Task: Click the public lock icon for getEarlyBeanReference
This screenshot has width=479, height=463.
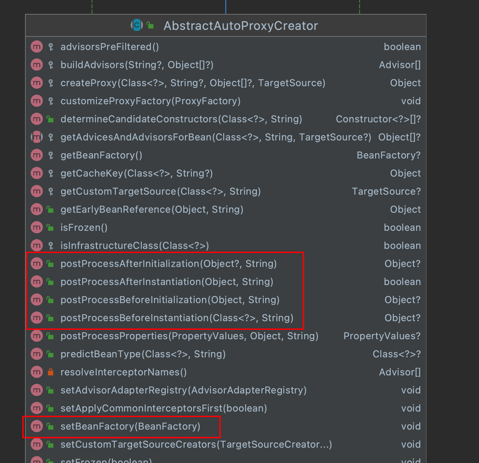Action: pos(50,209)
